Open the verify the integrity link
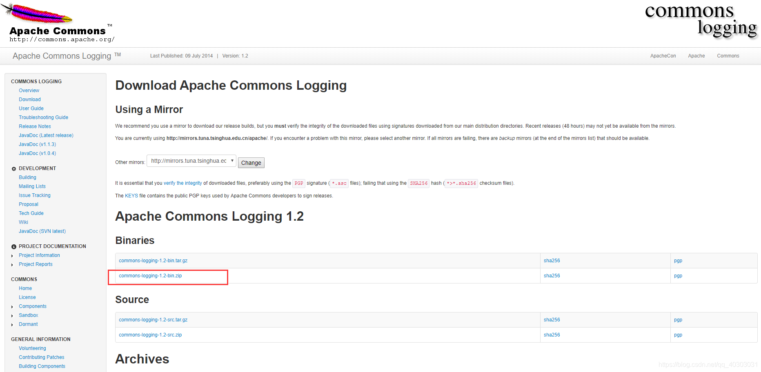 click(x=183, y=183)
